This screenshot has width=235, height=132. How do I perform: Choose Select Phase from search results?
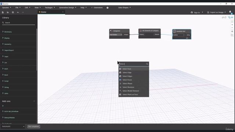point(134,84)
